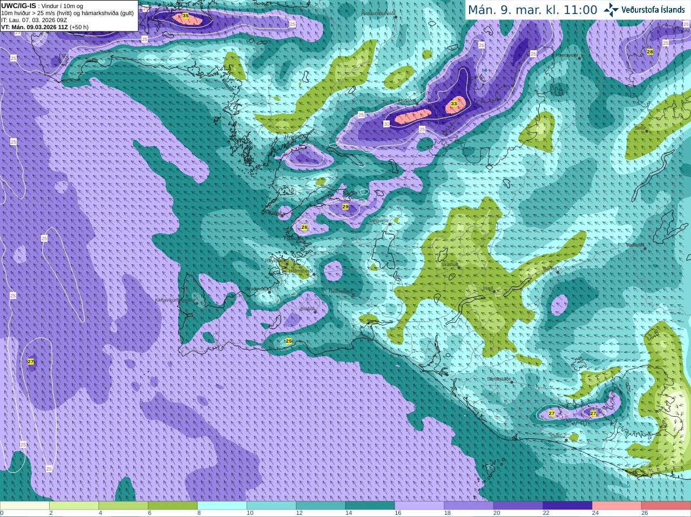
Task: Click the Búrfell station label
Action: click(550, 269)
